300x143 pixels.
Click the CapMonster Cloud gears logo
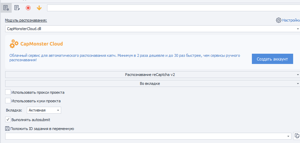(x=14, y=43)
